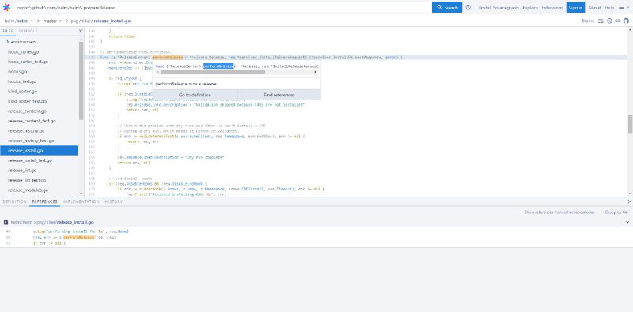Toggle line wrapping icon next to Blame

pyautogui.click(x=601, y=21)
